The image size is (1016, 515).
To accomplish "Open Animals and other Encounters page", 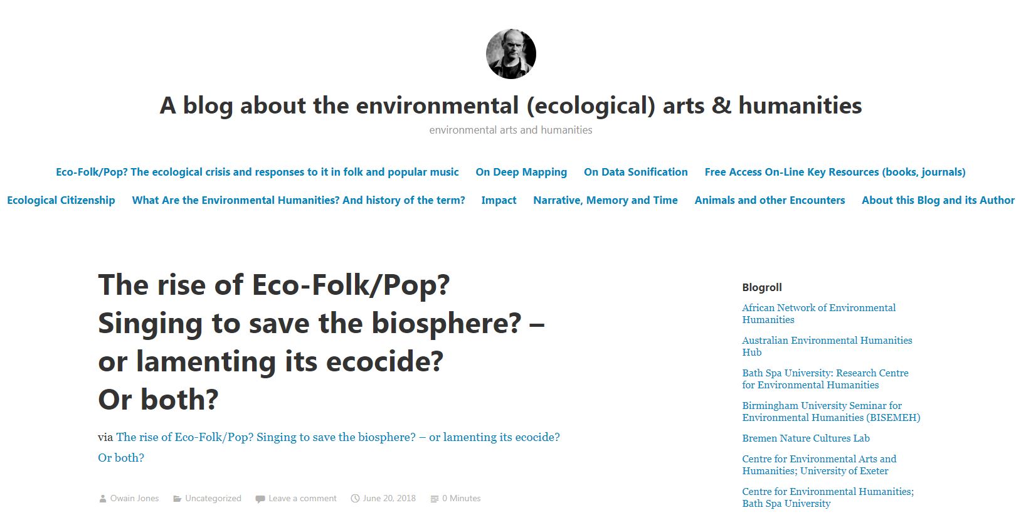I will (770, 200).
